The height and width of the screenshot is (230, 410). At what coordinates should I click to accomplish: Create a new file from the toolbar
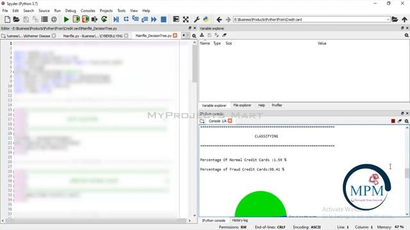point(7,19)
